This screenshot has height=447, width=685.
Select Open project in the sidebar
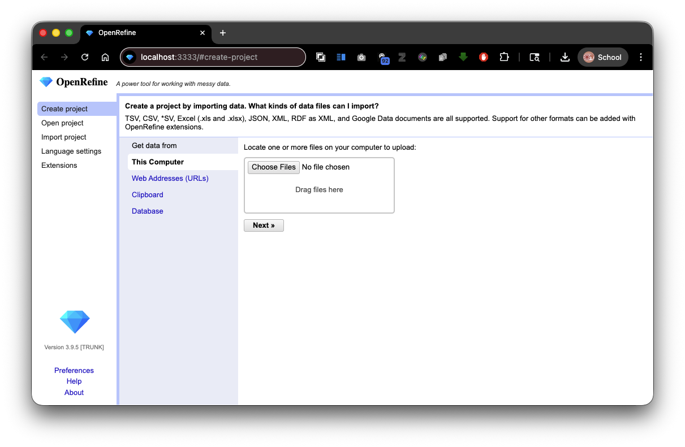62,123
